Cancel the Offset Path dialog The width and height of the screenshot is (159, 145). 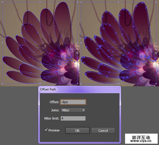(x=103, y=130)
